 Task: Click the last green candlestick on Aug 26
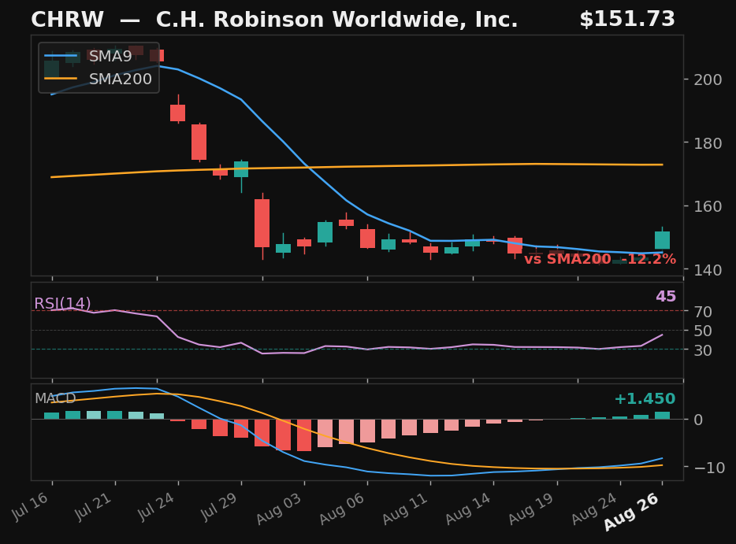(662, 239)
